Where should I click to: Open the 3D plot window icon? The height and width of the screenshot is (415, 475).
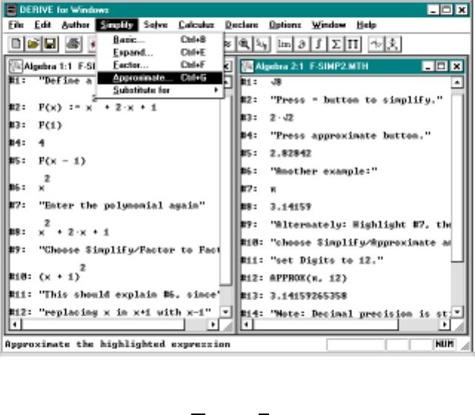pyautogui.click(x=393, y=44)
